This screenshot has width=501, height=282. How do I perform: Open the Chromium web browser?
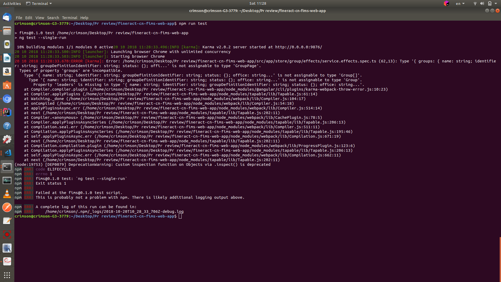(x=7, y=99)
